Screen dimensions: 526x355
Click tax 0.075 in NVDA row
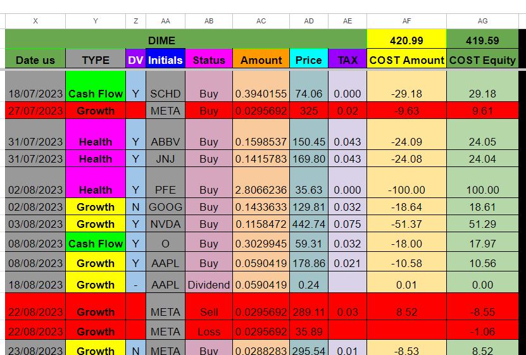[348, 223]
